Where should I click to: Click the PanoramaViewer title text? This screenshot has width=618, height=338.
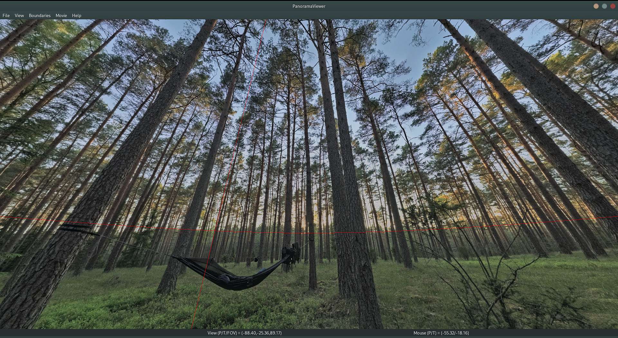(309, 6)
